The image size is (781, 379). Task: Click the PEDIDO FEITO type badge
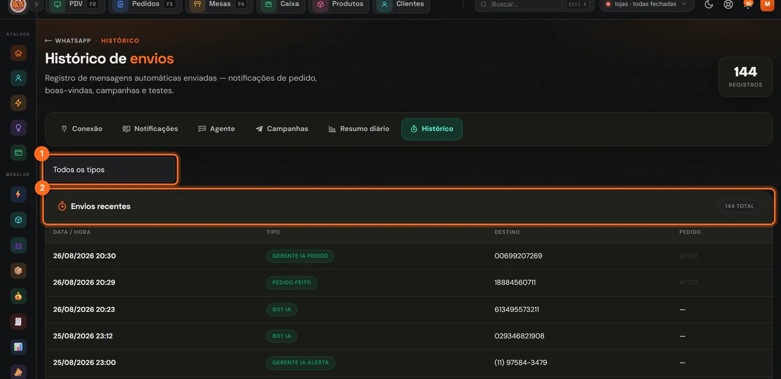(291, 283)
